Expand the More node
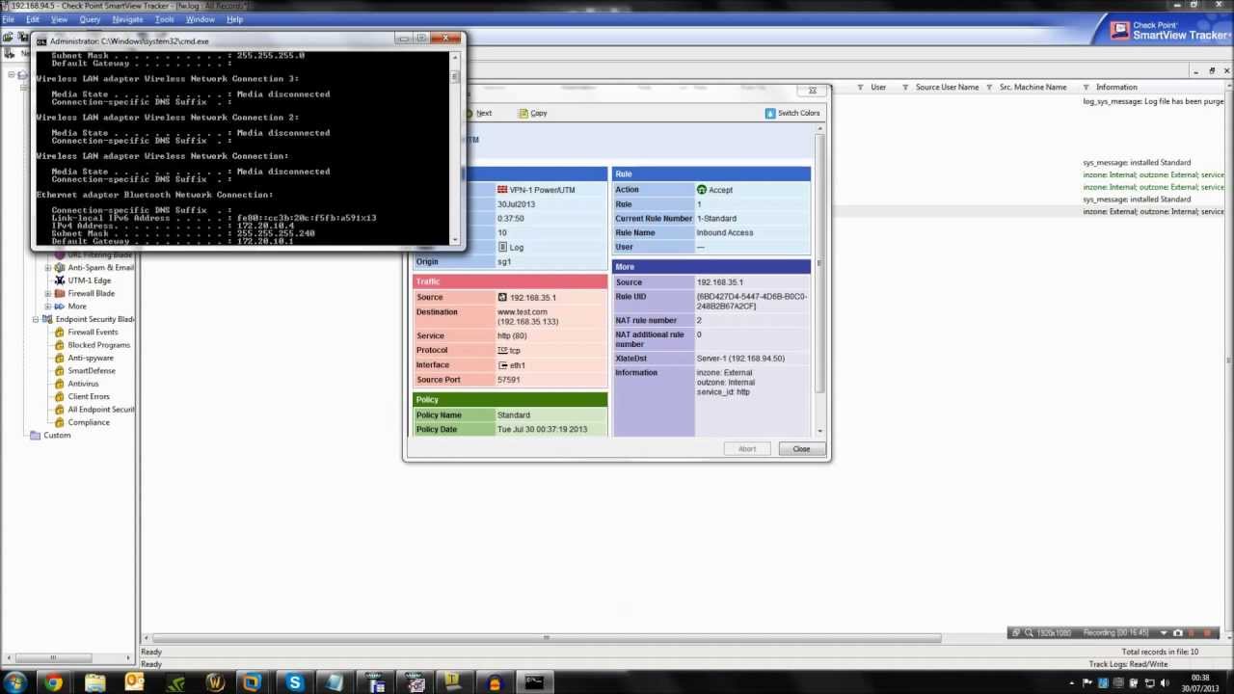Image resolution: width=1234 pixels, height=694 pixels. pos(47,307)
